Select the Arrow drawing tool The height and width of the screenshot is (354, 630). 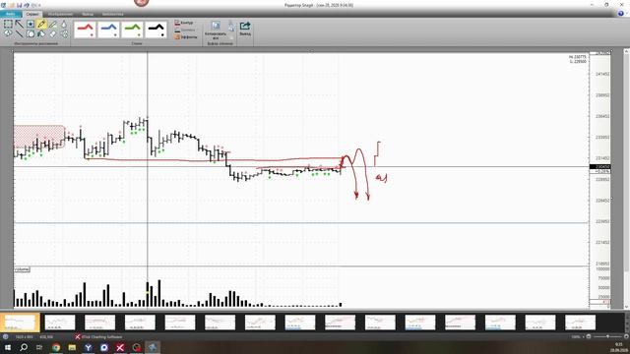click(20, 24)
